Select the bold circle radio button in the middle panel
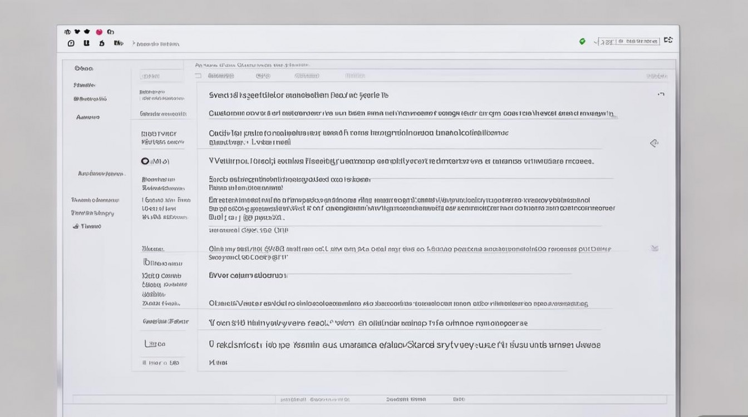748x417 pixels. 145,161
